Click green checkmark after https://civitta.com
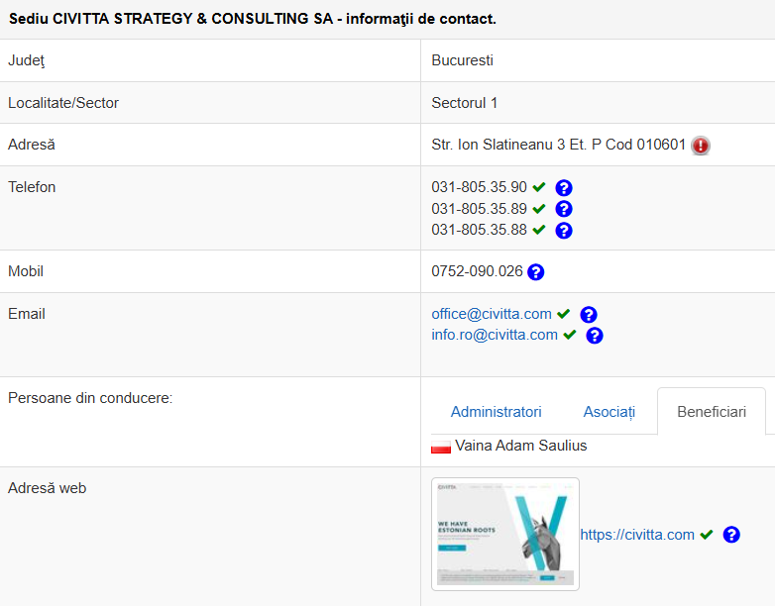Screen dimensions: 775x606 tap(707, 535)
